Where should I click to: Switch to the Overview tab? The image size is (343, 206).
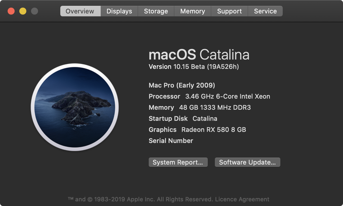[80, 11]
